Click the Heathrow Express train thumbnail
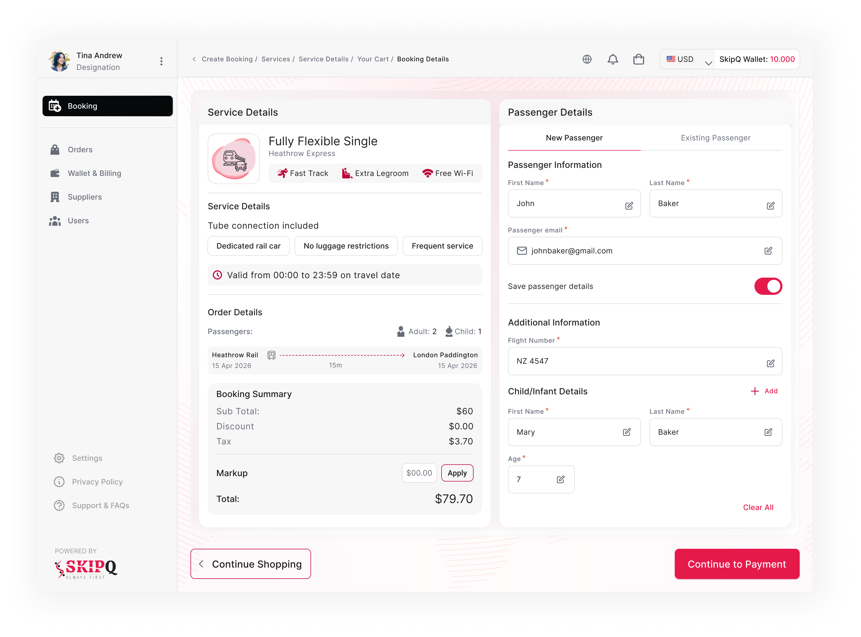This screenshot has height=637, width=861. pos(234,158)
